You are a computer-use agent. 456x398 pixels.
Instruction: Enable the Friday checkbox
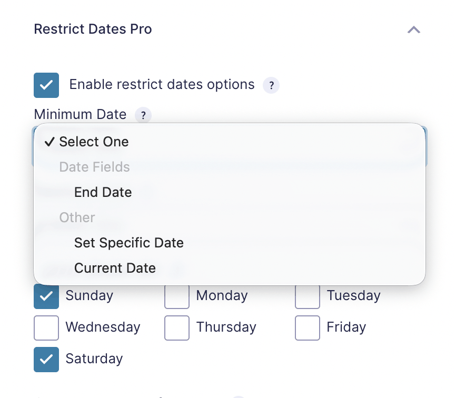308,328
